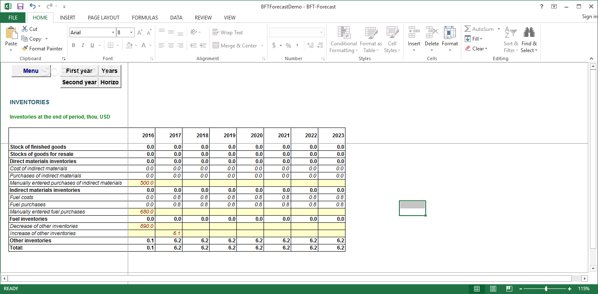The height and width of the screenshot is (294, 598).
Task: Open the font name dropdown showing Arial
Action: pos(113,33)
